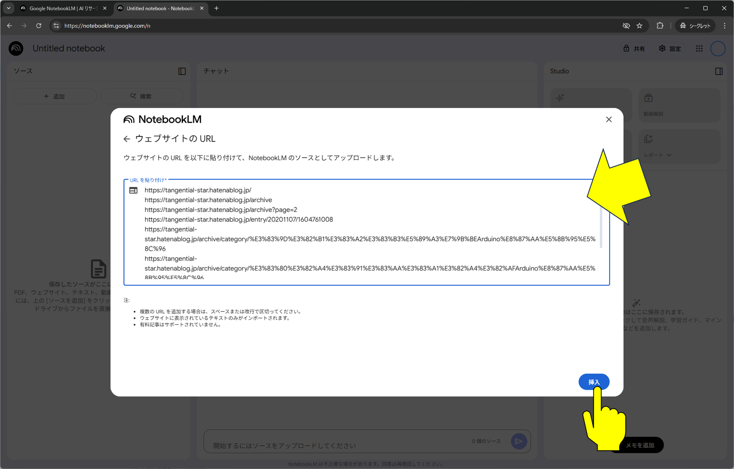Expand the レポート dropdown chevron
The image size is (734, 469).
pyautogui.click(x=669, y=155)
